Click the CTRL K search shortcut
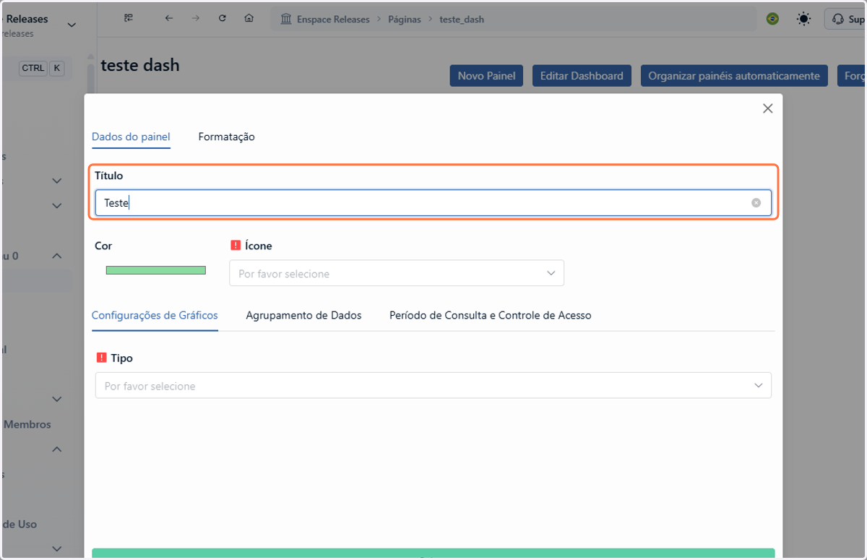Viewport: 867px width, 560px height. (x=42, y=68)
